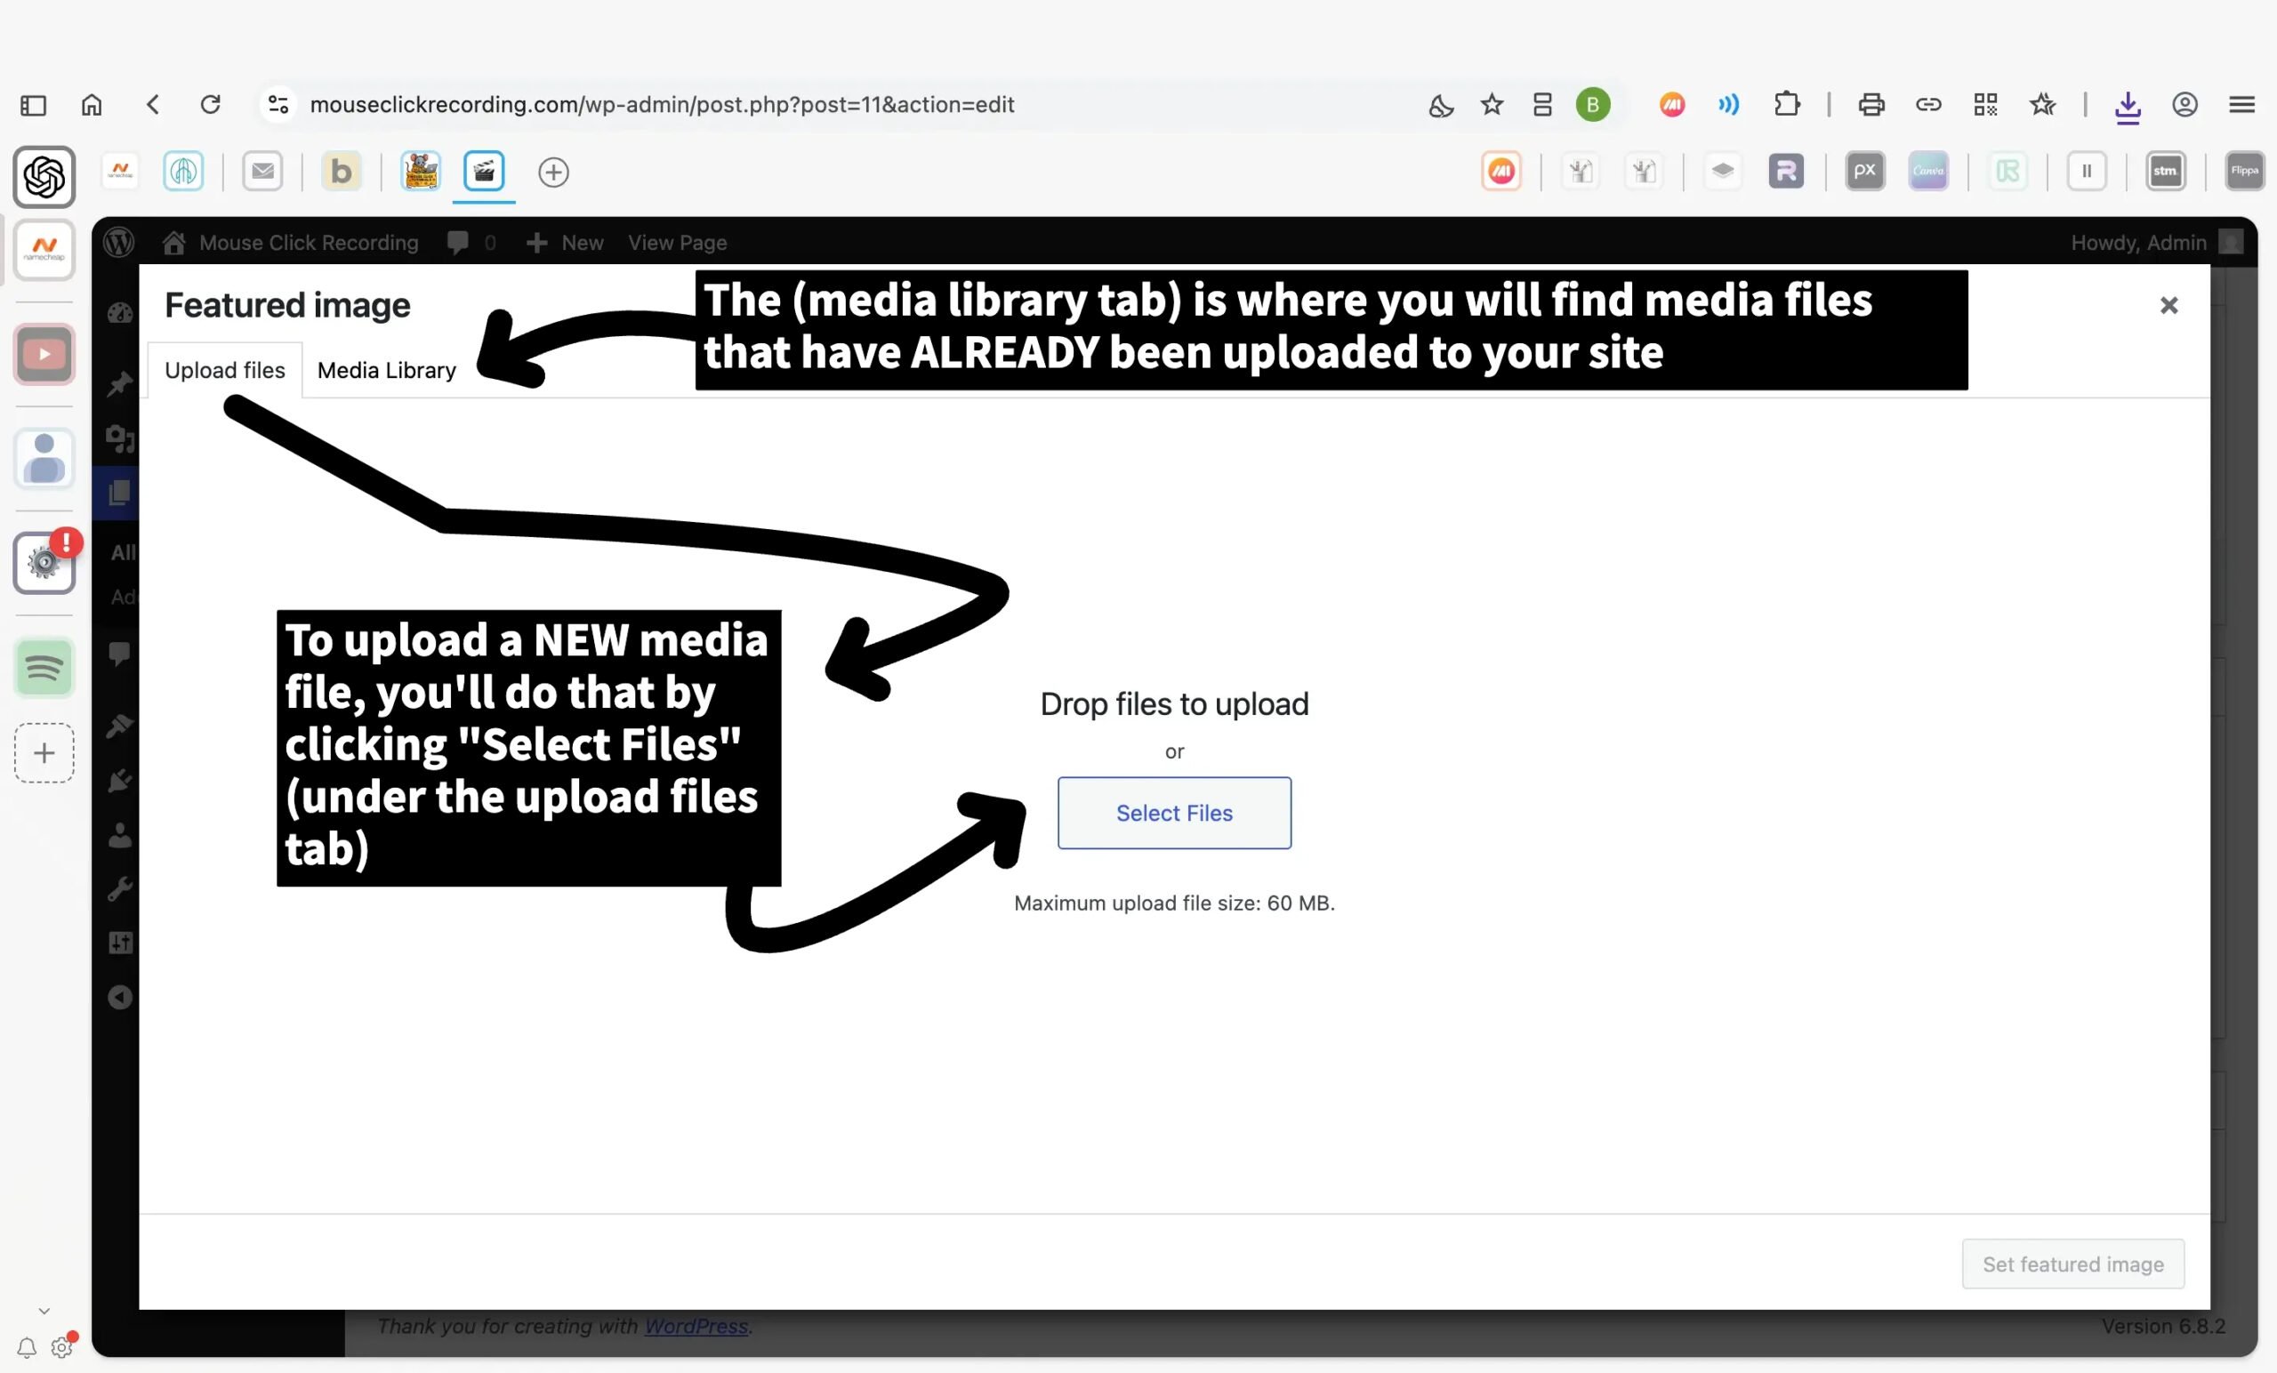Open the Upload files tab
The image size is (2277, 1373).
[224, 371]
